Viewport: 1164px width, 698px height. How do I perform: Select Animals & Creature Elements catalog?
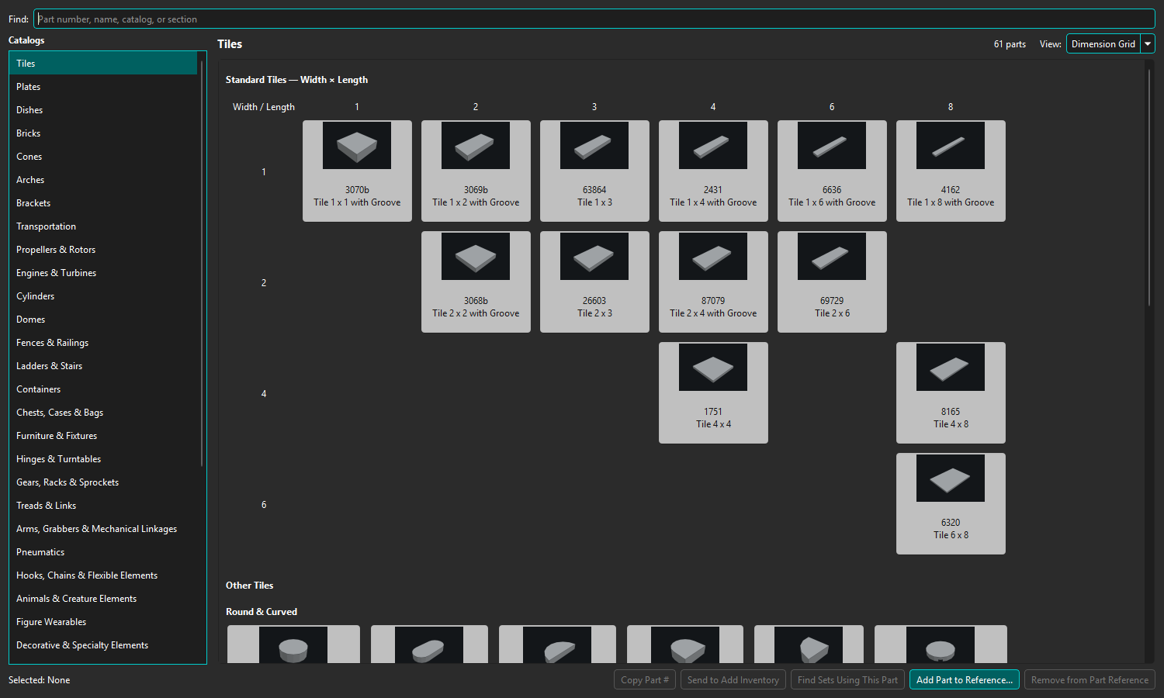tap(103, 599)
